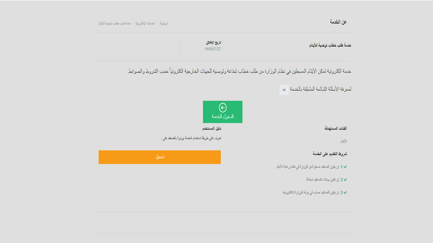Click breadcrumb خدمة طلب خطاب توصية للأيتام
The width and height of the screenshot is (433, 243).
(115, 24)
